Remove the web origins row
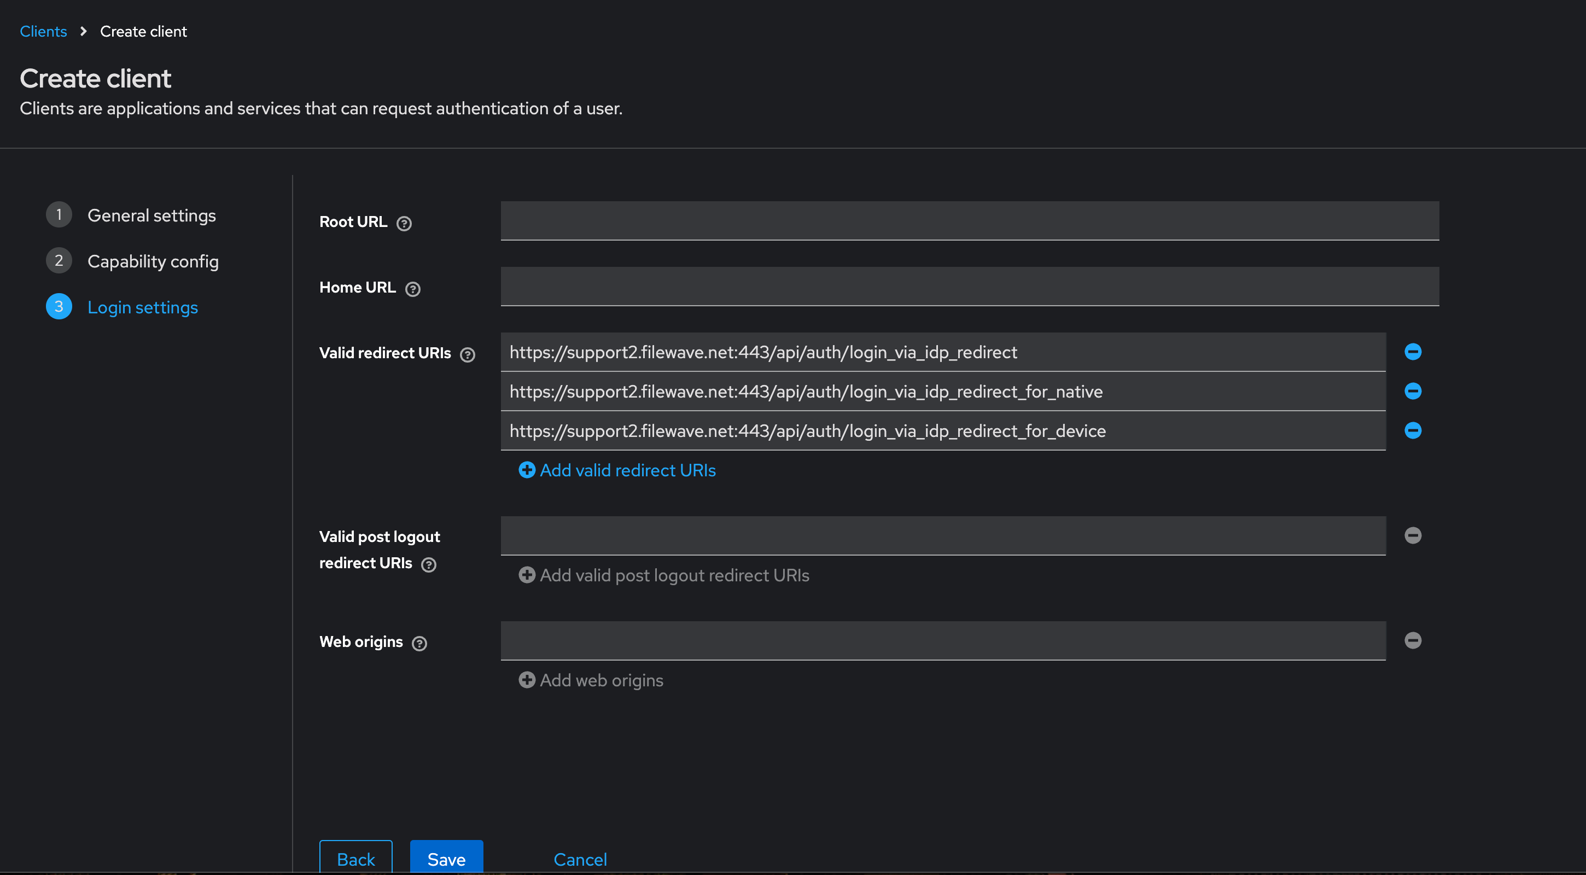Screen dimensions: 1586x875 coord(1413,640)
